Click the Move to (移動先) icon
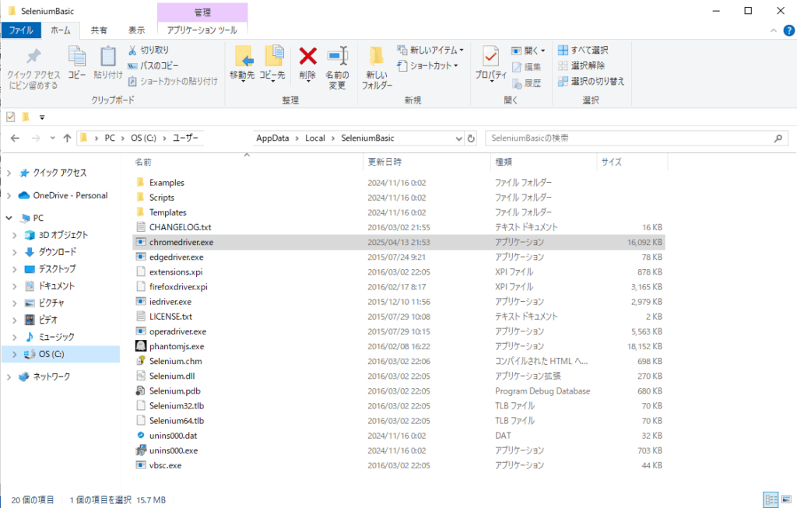 pyautogui.click(x=242, y=57)
